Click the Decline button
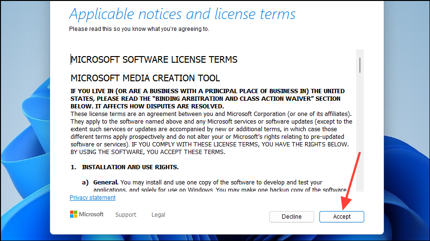This screenshot has width=430, height=241. point(291,217)
